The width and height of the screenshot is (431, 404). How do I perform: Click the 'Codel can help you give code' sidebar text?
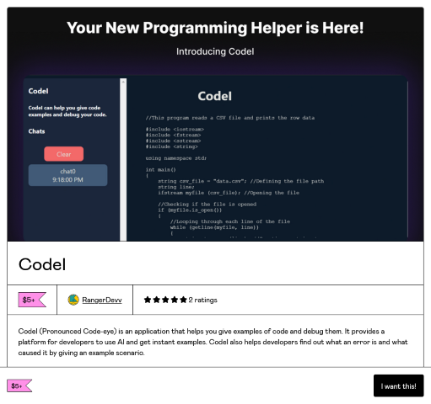point(67,111)
